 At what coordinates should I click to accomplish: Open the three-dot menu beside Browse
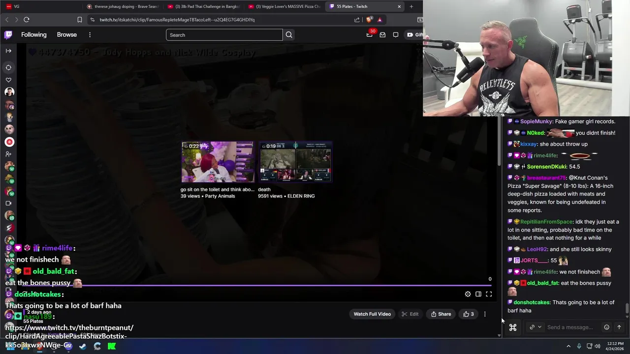point(90,34)
